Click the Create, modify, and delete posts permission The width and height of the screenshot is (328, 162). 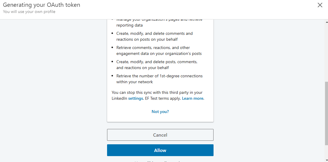157,65
